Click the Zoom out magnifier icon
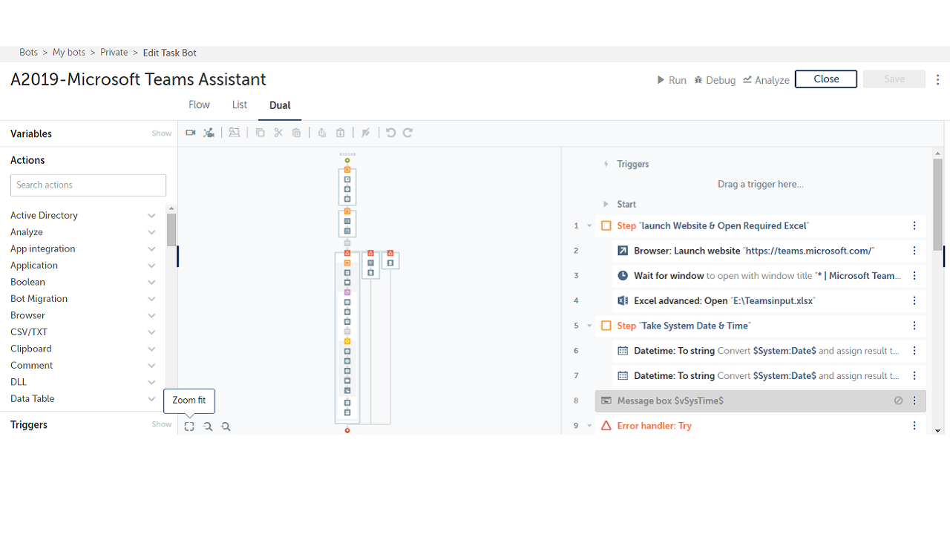 click(x=208, y=426)
